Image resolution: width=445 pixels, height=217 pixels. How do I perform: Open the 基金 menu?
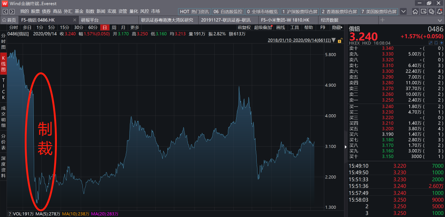tap(79, 12)
